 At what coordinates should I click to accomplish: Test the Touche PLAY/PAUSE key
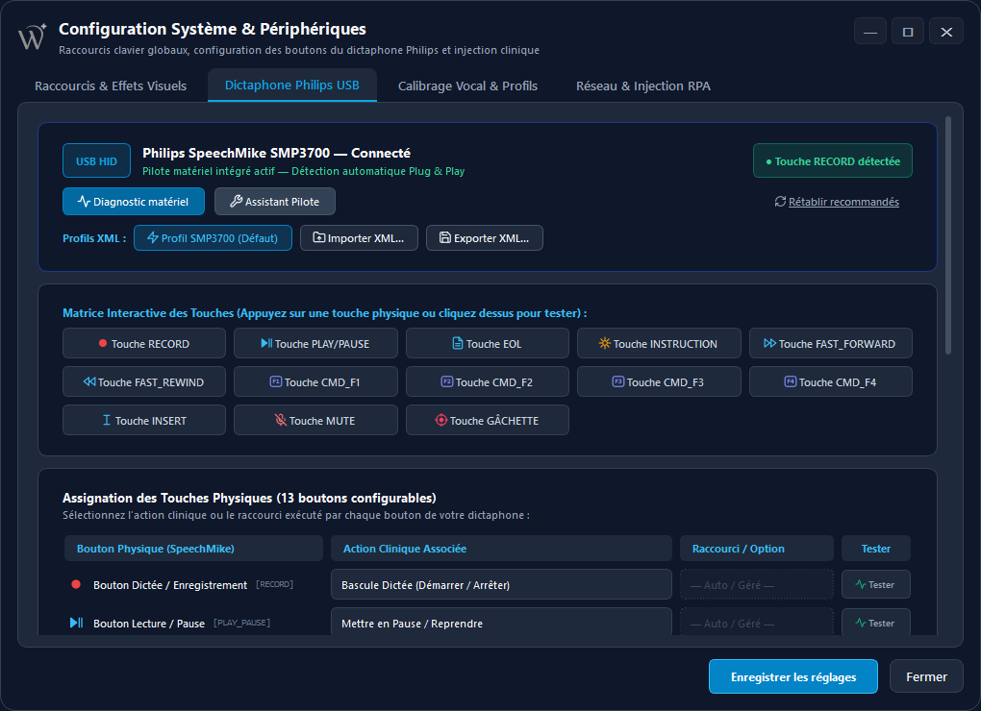pos(315,343)
